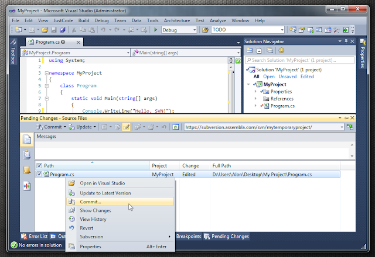Toggle the Path header select-all checkbox
Image resolution: width=375 pixels, height=257 pixels.
coord(39,165)
